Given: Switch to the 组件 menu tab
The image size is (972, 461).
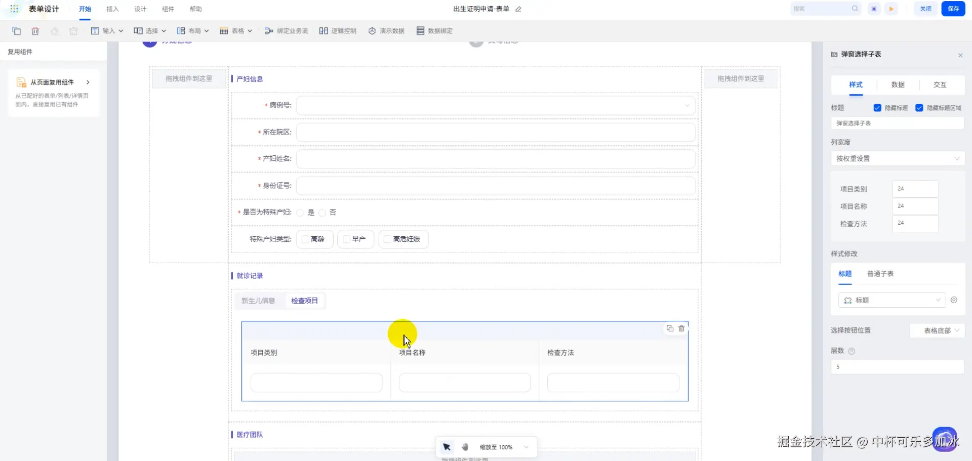Looking at the screenshot, I should 168,9.
